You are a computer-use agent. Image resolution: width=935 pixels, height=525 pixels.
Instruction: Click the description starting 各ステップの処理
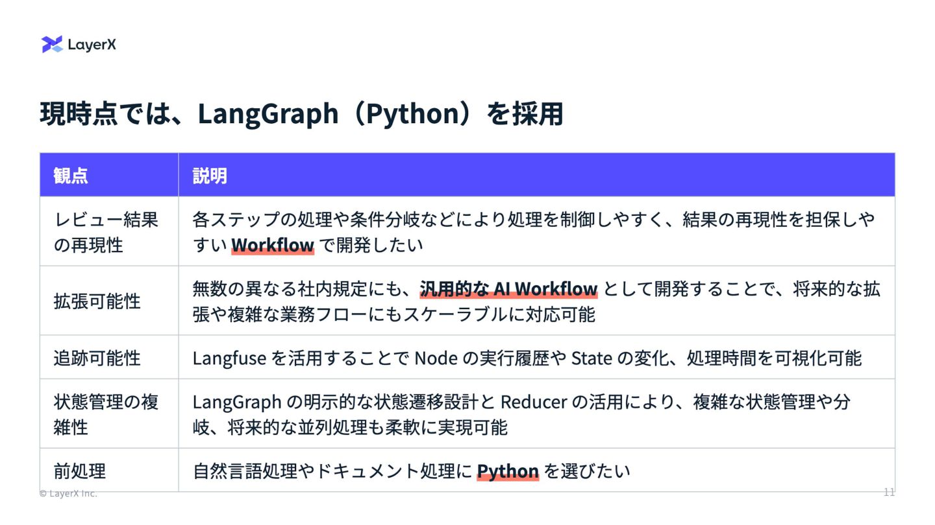click(x=534, y=232)
